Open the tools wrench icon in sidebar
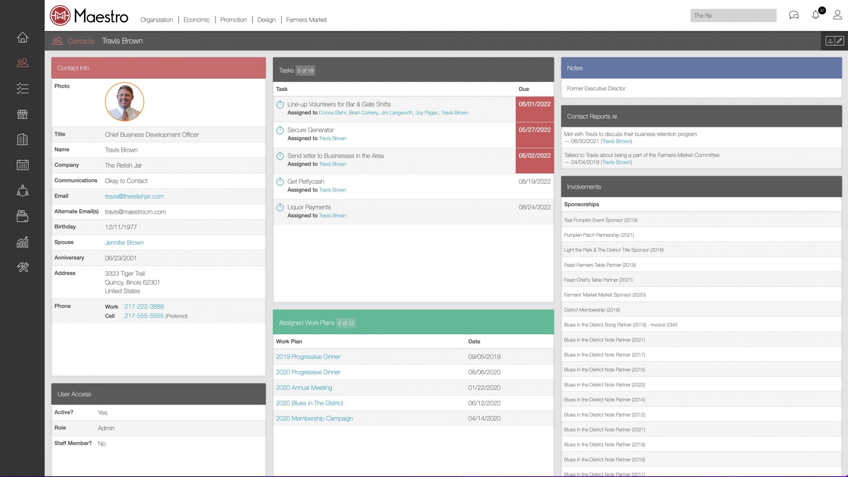The height and width of the screenshot is (477, 848). [x=23, y=267]
